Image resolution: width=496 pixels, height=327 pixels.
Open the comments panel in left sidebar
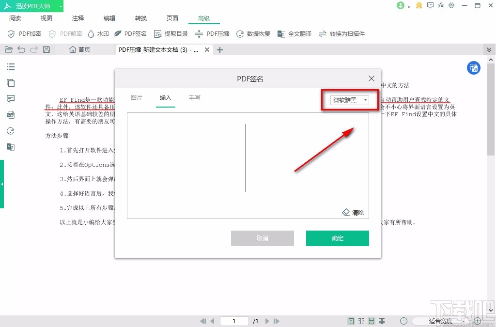[10, 98]
